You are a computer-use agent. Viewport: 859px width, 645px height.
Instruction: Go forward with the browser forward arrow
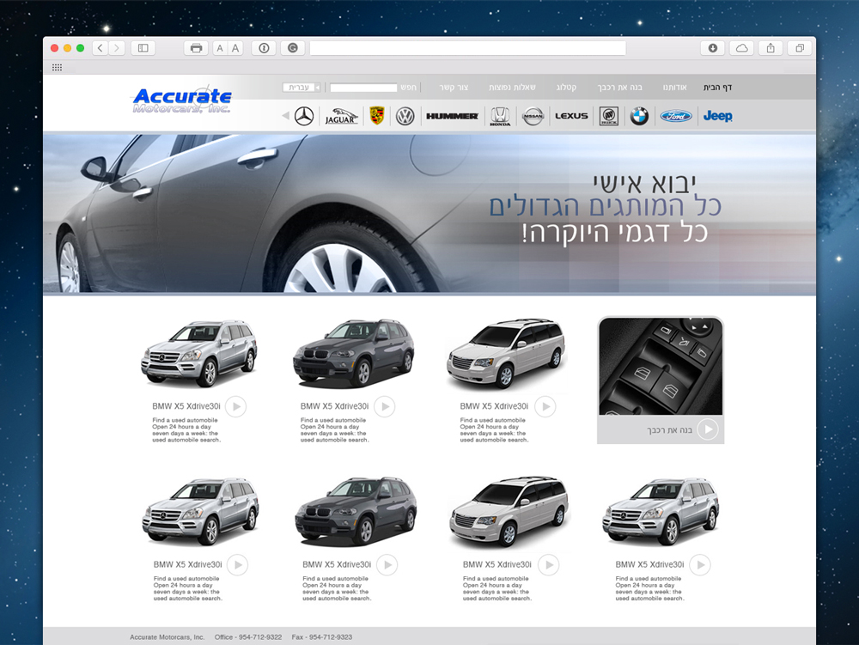(116, 48)
